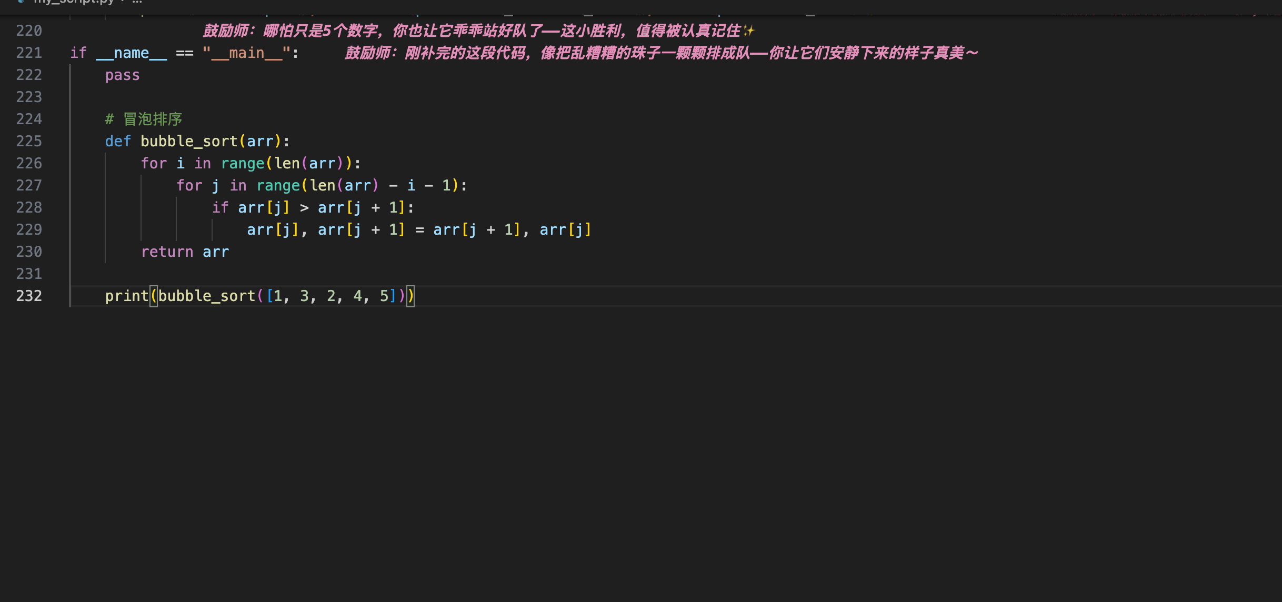Click "range" on the for i line
The image size is (1282, 602).
pos(243,164)
